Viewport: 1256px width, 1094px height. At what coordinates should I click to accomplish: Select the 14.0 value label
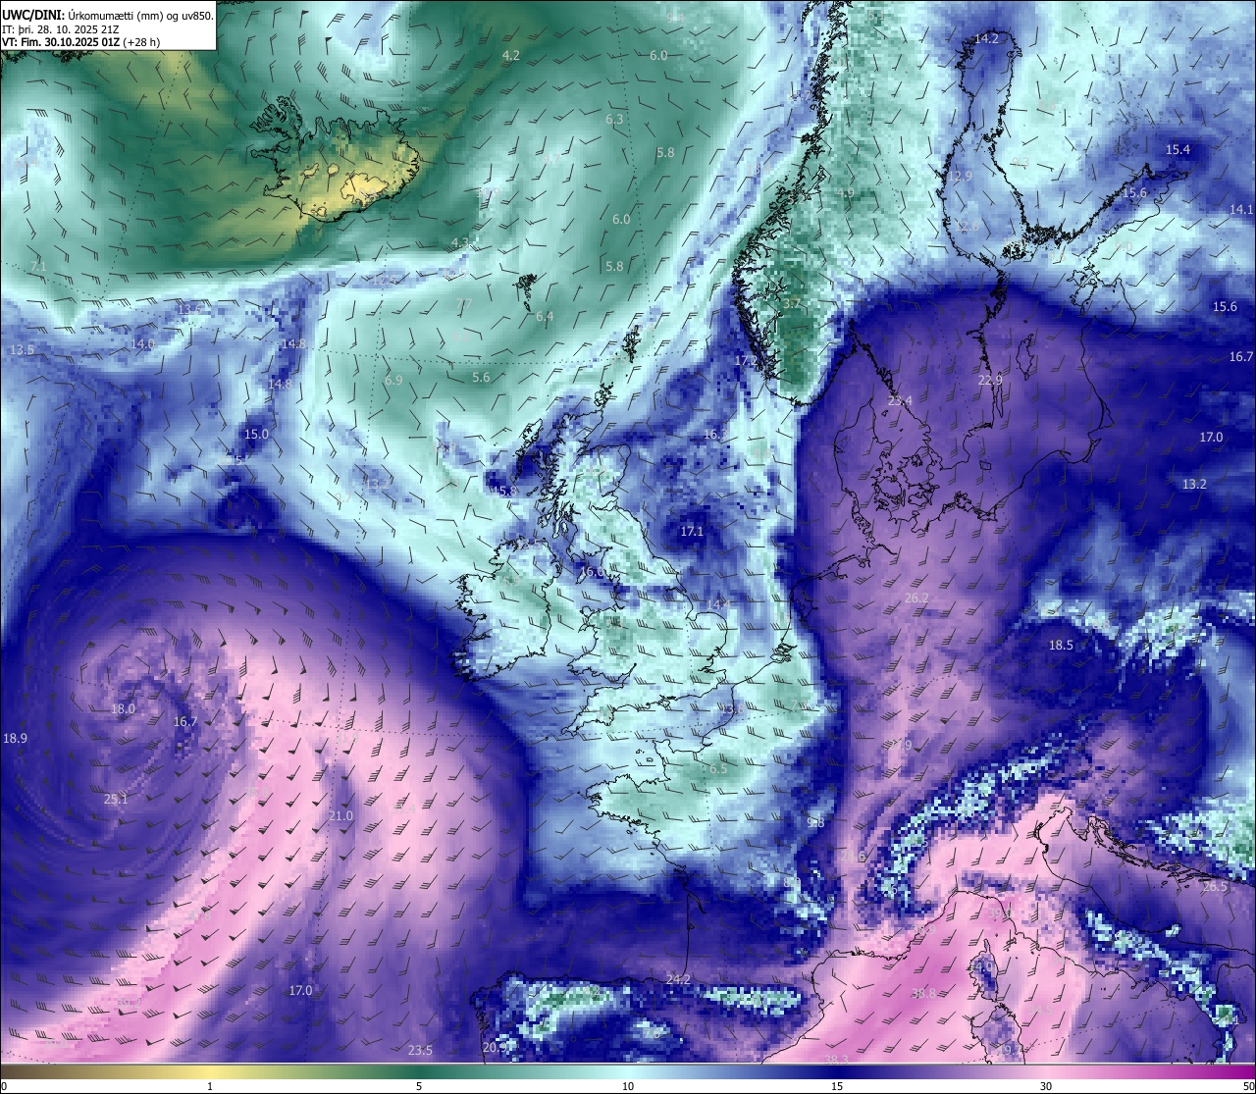[x=142, y=343]
